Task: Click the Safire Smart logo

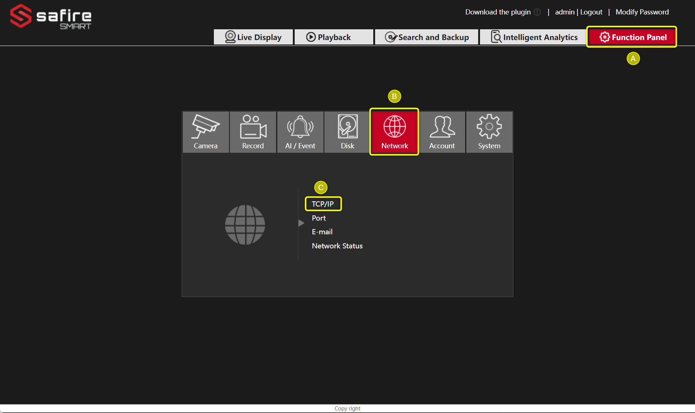Action: (51, 16)
